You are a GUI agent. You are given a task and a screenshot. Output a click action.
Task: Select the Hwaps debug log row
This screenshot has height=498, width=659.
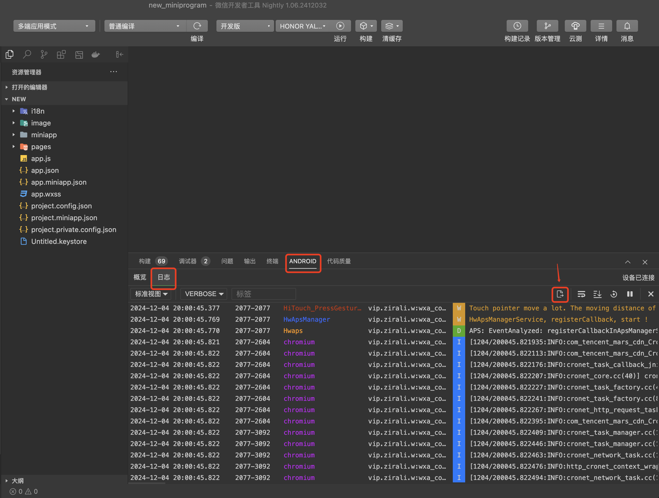pos(393,331)
